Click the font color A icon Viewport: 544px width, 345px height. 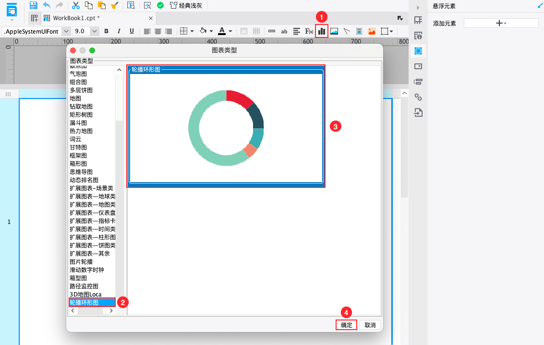(x=222, y=31)
